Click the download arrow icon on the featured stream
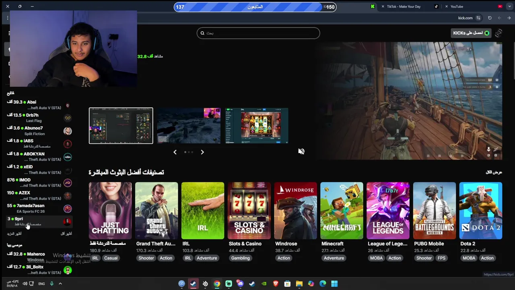Screen dimensions: 515x290 (x=488, y=149)
